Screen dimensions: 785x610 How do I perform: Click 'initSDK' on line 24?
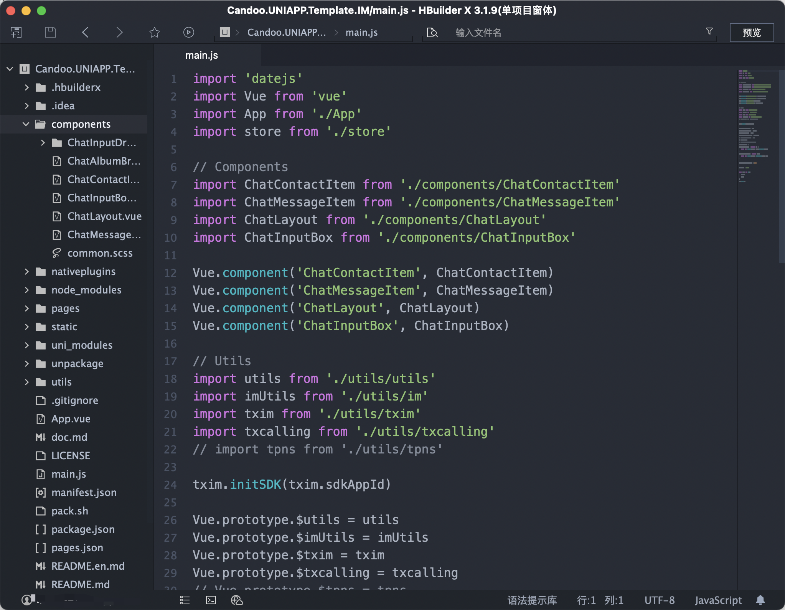(x=256, y=485)
